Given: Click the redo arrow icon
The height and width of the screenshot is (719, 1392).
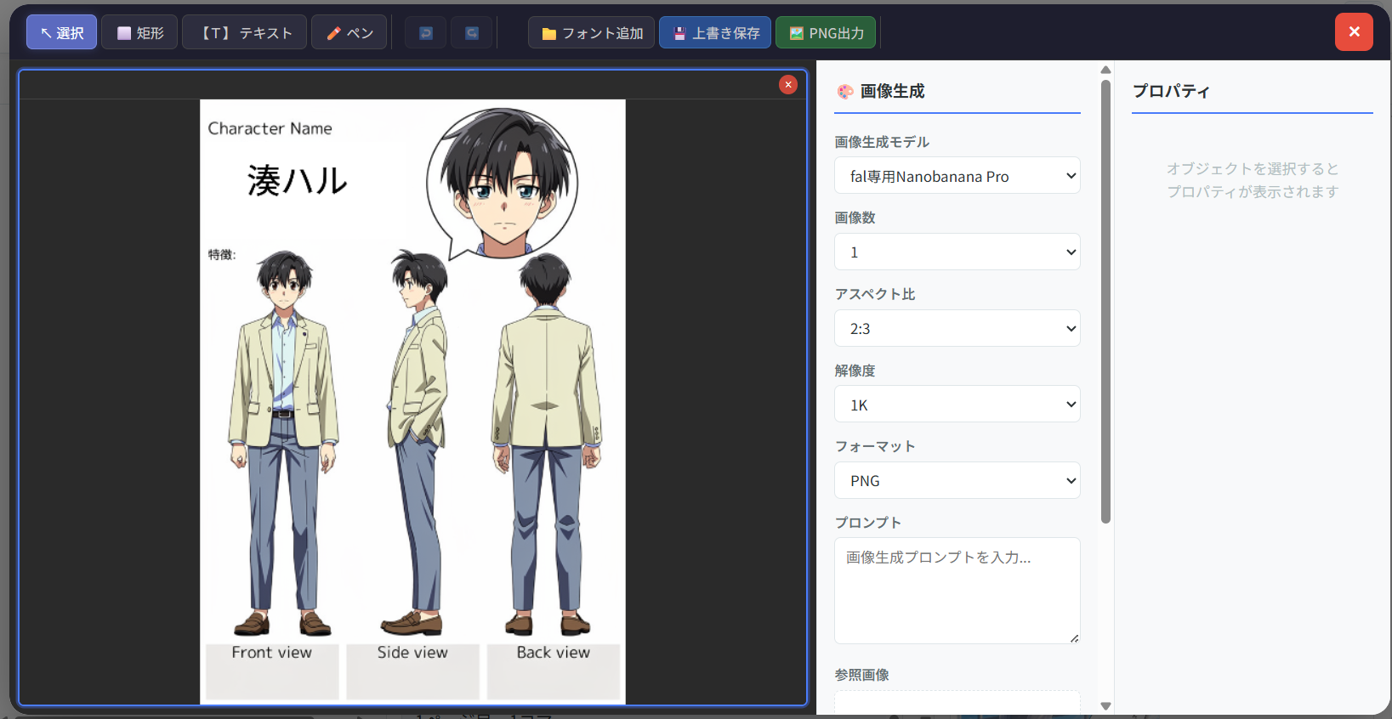Looking at the screenshot, I should (472, 33).
